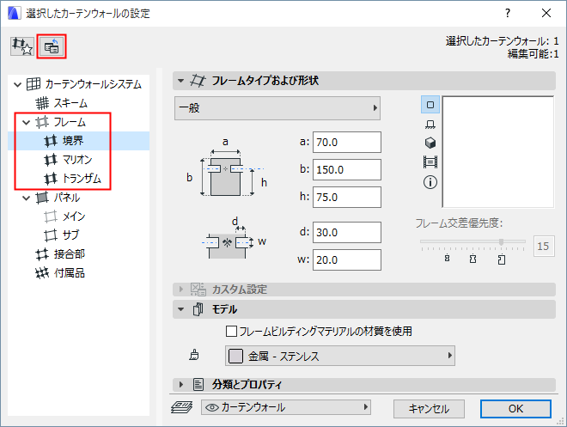This screenshot has height=427, width=567.
Task: Click the カスタム設定 header icon
Action: 198,290
